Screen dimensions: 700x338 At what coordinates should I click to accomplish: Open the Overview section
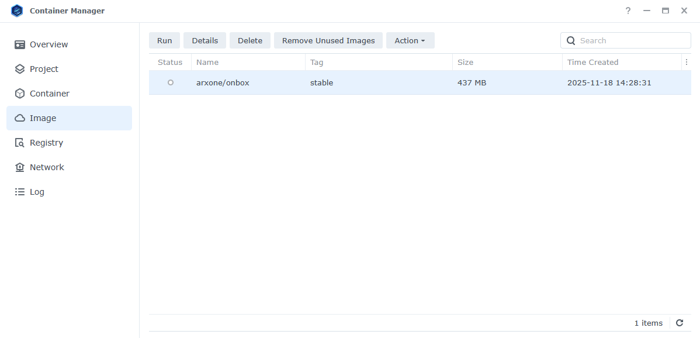[x=48, y=44]
